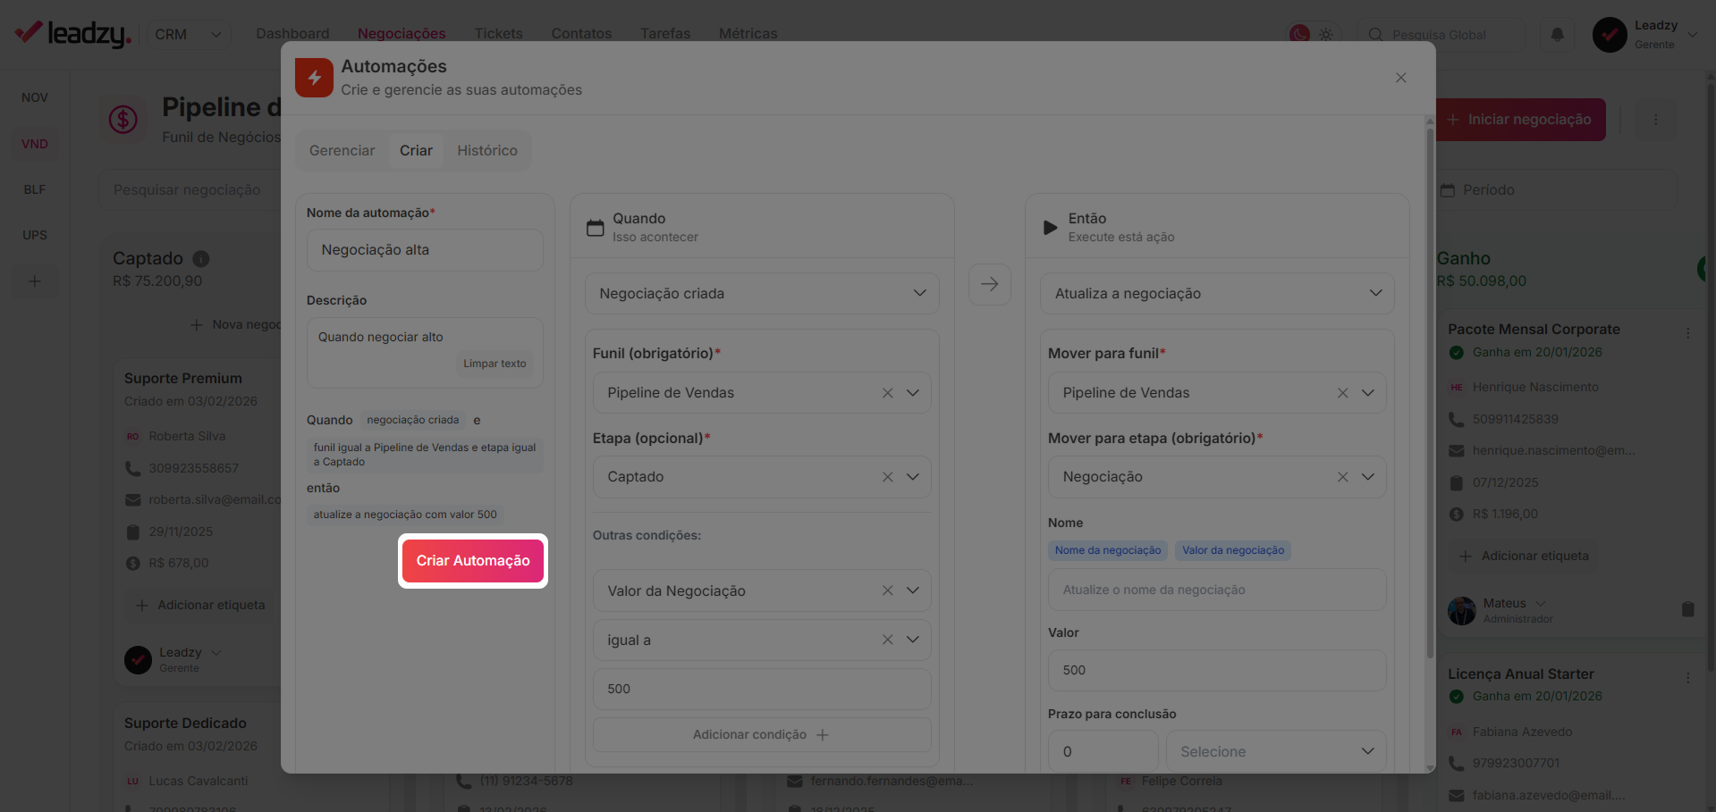Expand the Etapa Captado dropdown
The height and width of the screenshot is (812, 1716).
click(x=913, y=477)
